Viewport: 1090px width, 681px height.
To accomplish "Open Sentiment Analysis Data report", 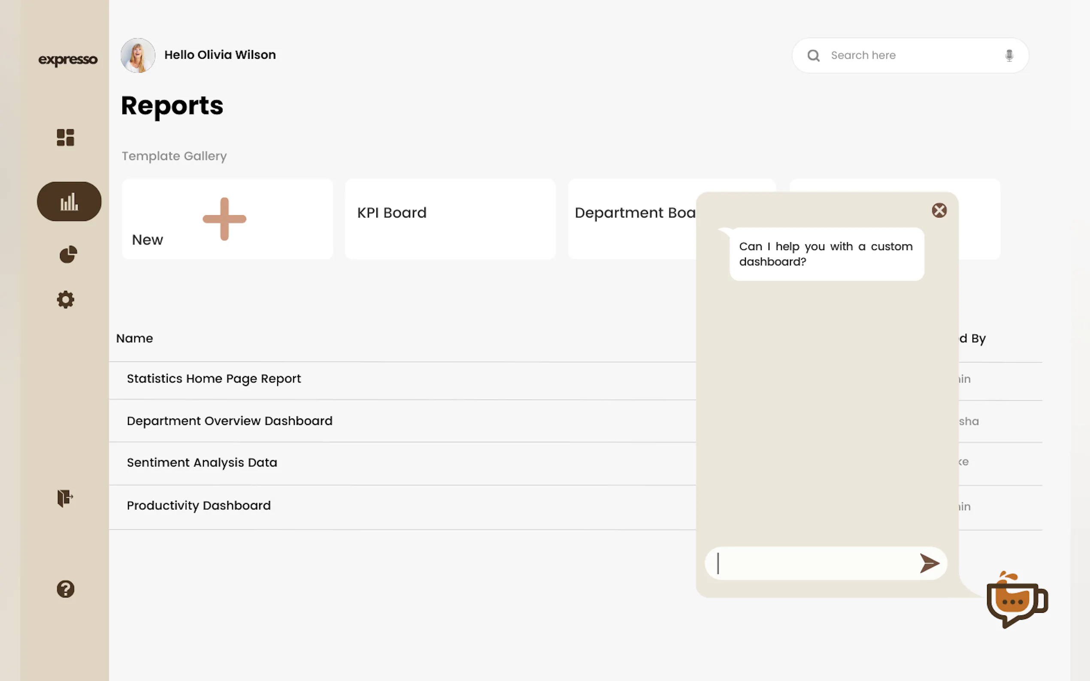I will [202, 463].
